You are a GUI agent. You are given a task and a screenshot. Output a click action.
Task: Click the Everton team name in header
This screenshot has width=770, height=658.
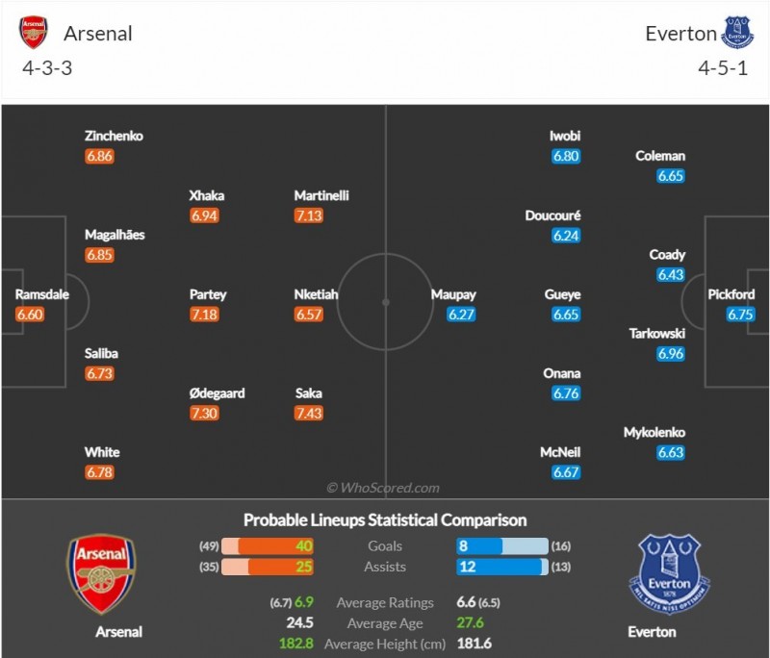(x=680, y=34)
